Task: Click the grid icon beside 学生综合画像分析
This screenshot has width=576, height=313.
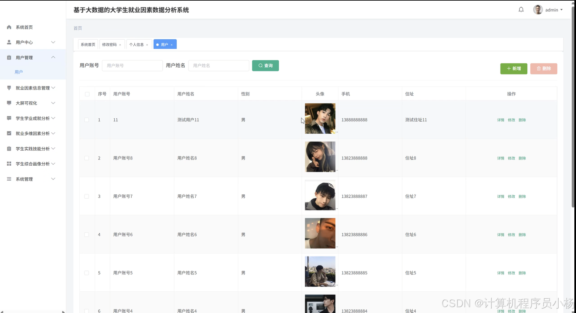Action: click(9, 164)
